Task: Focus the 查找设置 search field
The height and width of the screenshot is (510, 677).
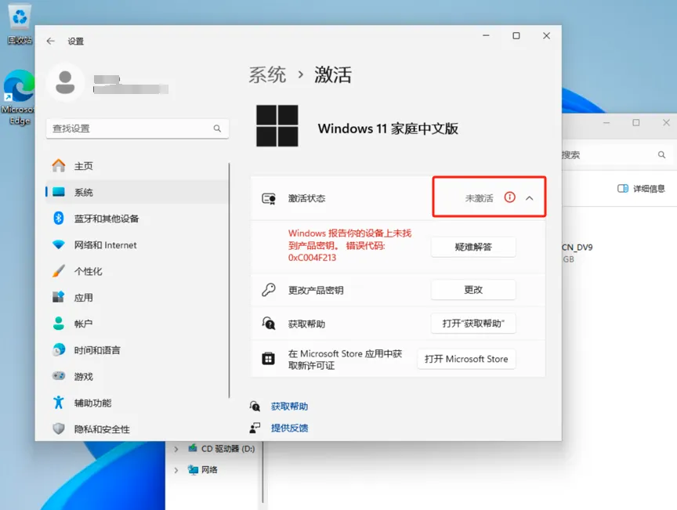Action: tap(137, 128)
